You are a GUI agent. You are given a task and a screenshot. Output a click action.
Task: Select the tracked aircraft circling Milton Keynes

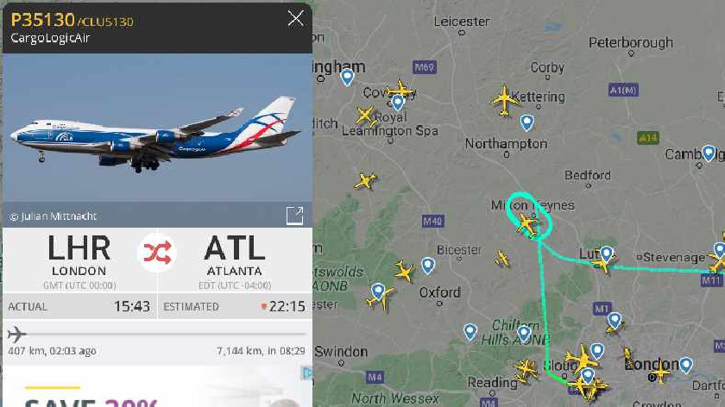pyautogui.click(x=526, y=225)
